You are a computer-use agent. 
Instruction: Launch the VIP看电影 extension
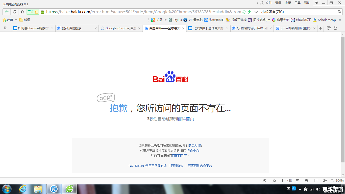[193, 20]
